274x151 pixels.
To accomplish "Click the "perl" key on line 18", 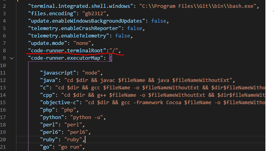I will click(x=49, y=125).
